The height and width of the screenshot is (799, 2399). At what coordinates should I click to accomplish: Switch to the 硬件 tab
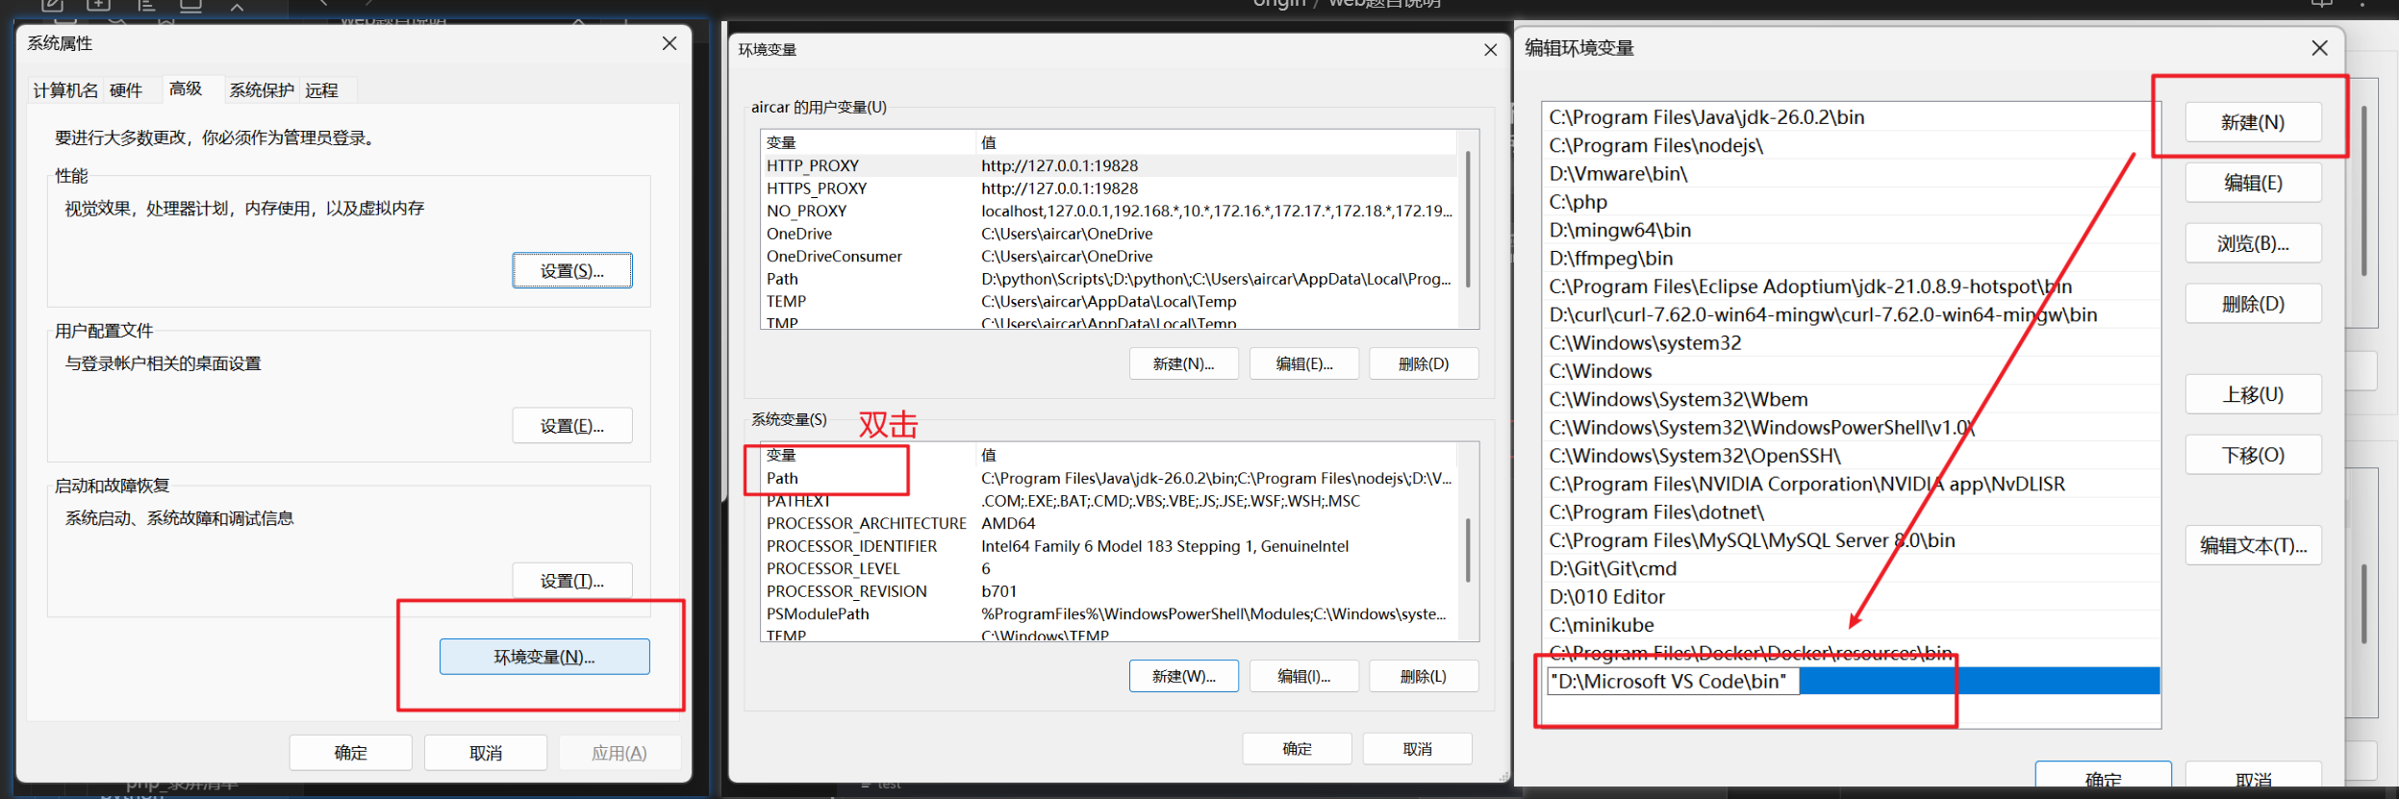tap(126, 90)
